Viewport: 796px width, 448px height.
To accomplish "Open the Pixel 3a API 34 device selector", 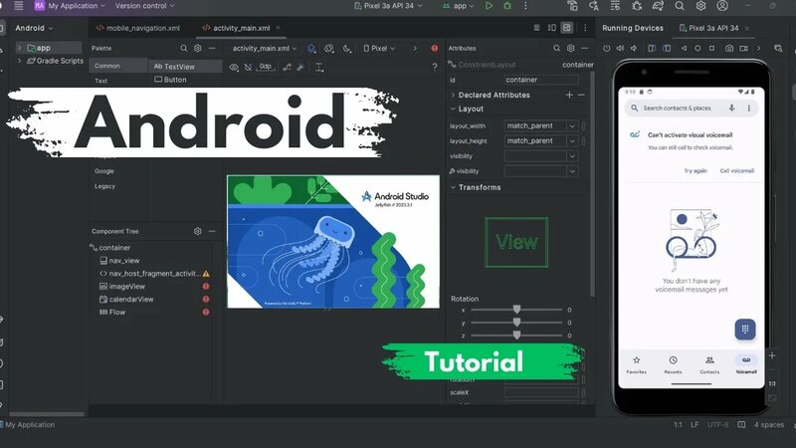I will [x=388, y=6].
